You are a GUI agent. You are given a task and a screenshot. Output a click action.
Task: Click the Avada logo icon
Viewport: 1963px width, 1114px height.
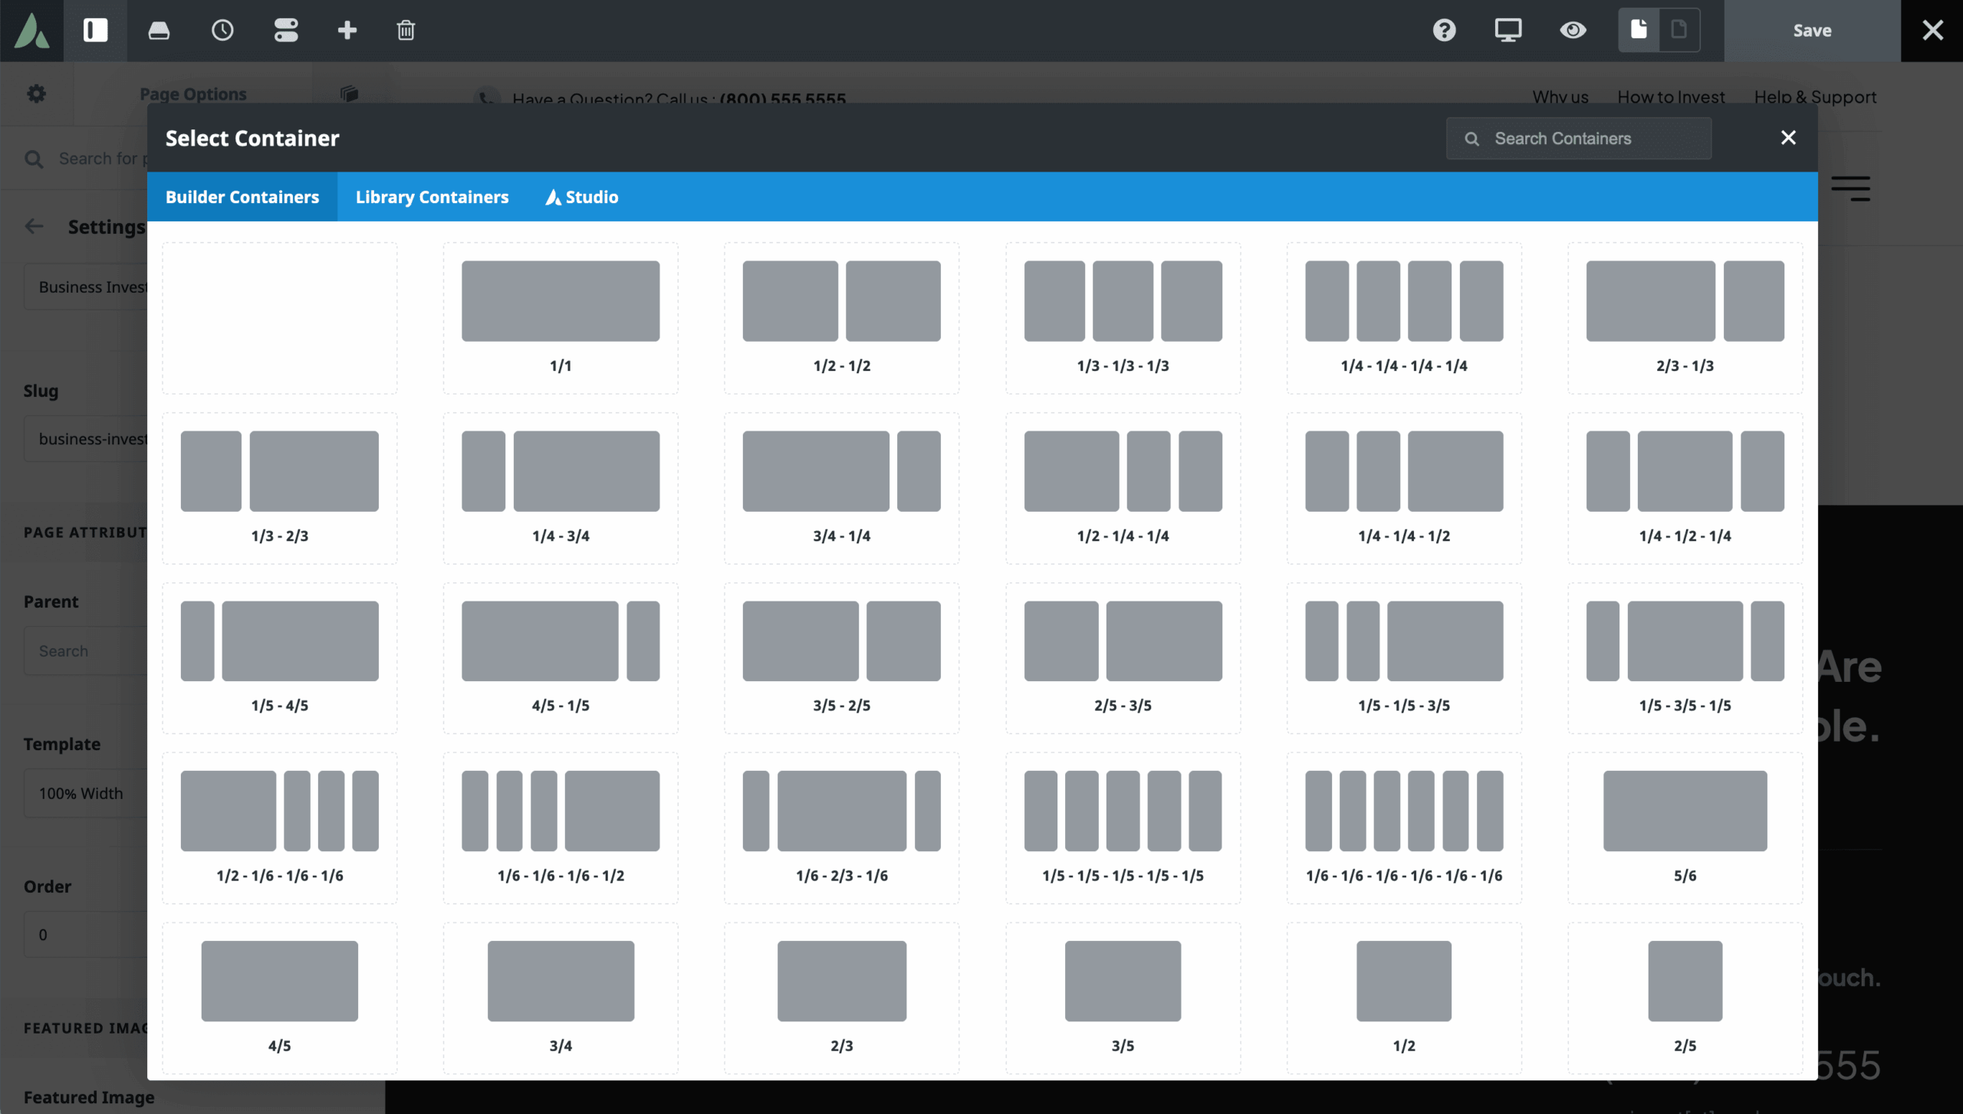tap(31, 31)
